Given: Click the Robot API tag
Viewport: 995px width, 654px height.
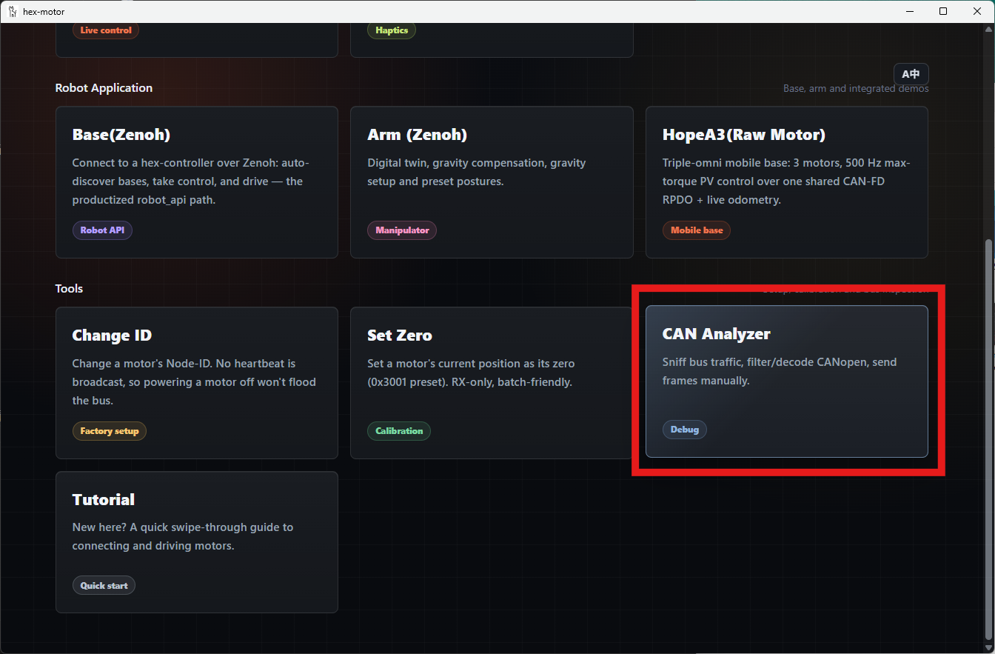Looking at the screenshot, I should 102,230.
